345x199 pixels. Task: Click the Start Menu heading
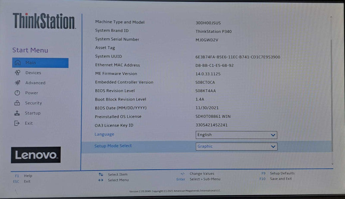click(x=30, y=50)
